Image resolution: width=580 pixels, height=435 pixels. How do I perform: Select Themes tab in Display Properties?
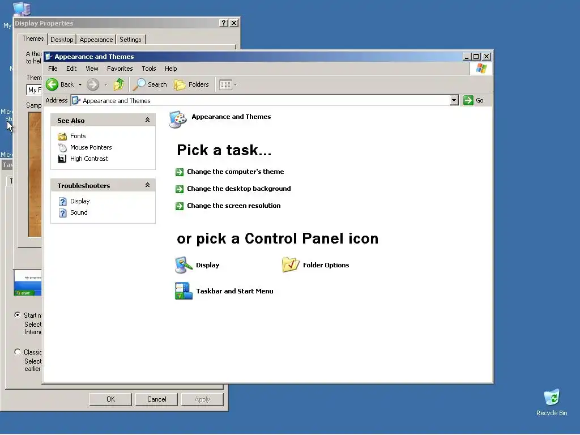click(x=33, y=39)
